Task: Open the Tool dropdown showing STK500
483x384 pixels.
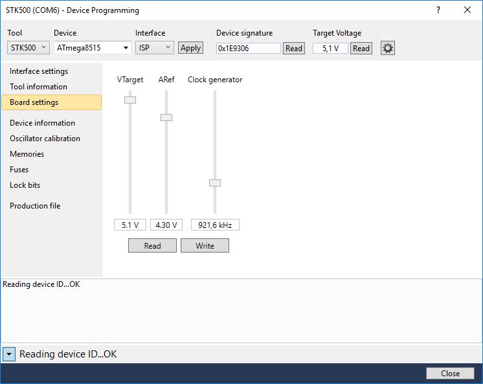Action: pos(28,48)
